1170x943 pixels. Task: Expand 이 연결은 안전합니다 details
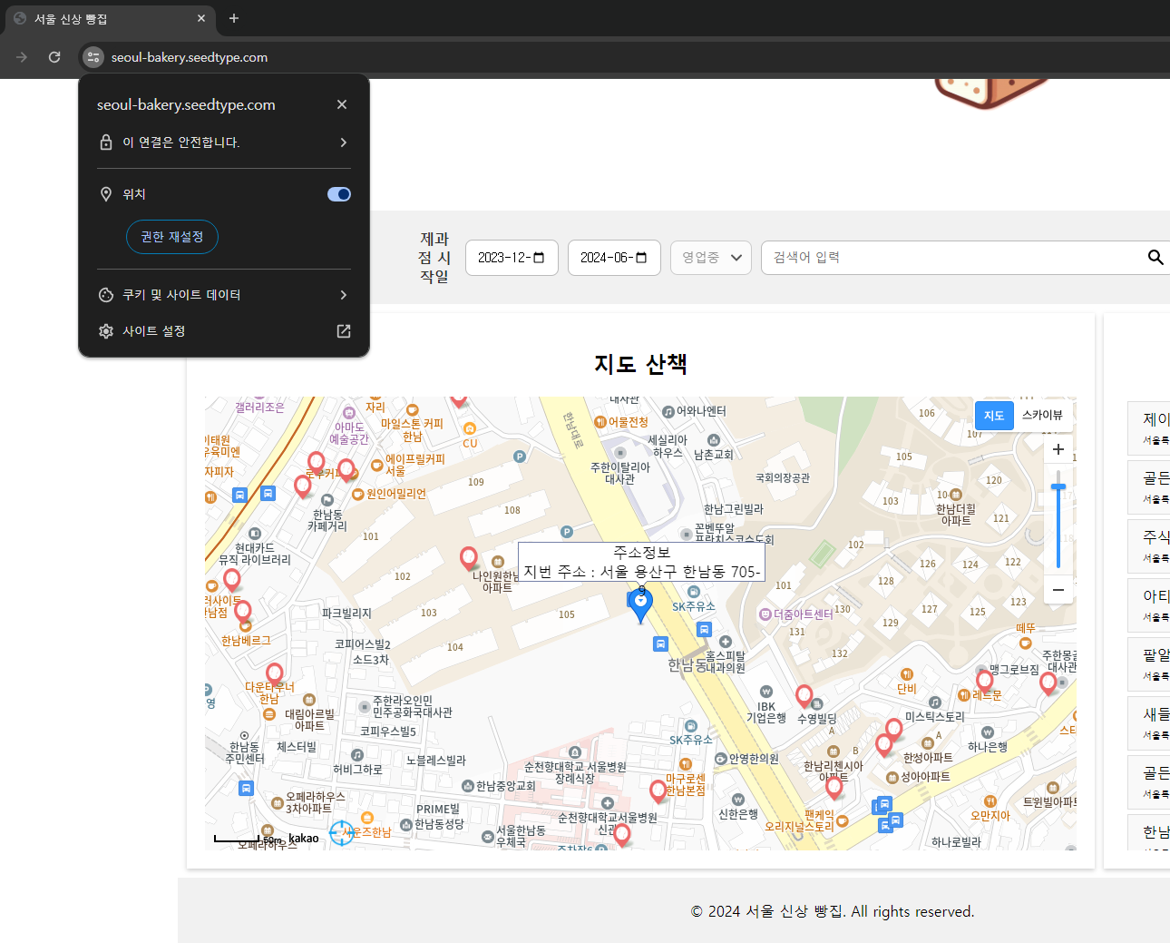point(224,142)
